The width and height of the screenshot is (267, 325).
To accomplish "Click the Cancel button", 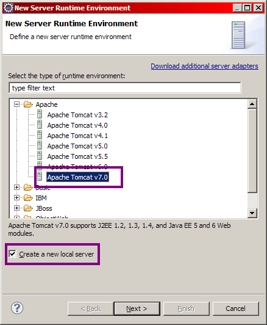I will click(x=235, y=309).
